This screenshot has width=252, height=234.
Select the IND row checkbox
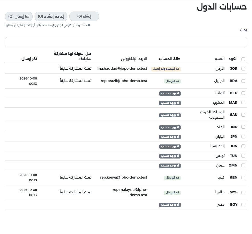[x=243, y=127]
